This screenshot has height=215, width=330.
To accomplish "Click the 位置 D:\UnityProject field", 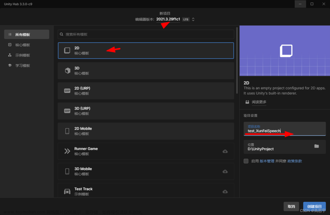I will coord(284,147).
